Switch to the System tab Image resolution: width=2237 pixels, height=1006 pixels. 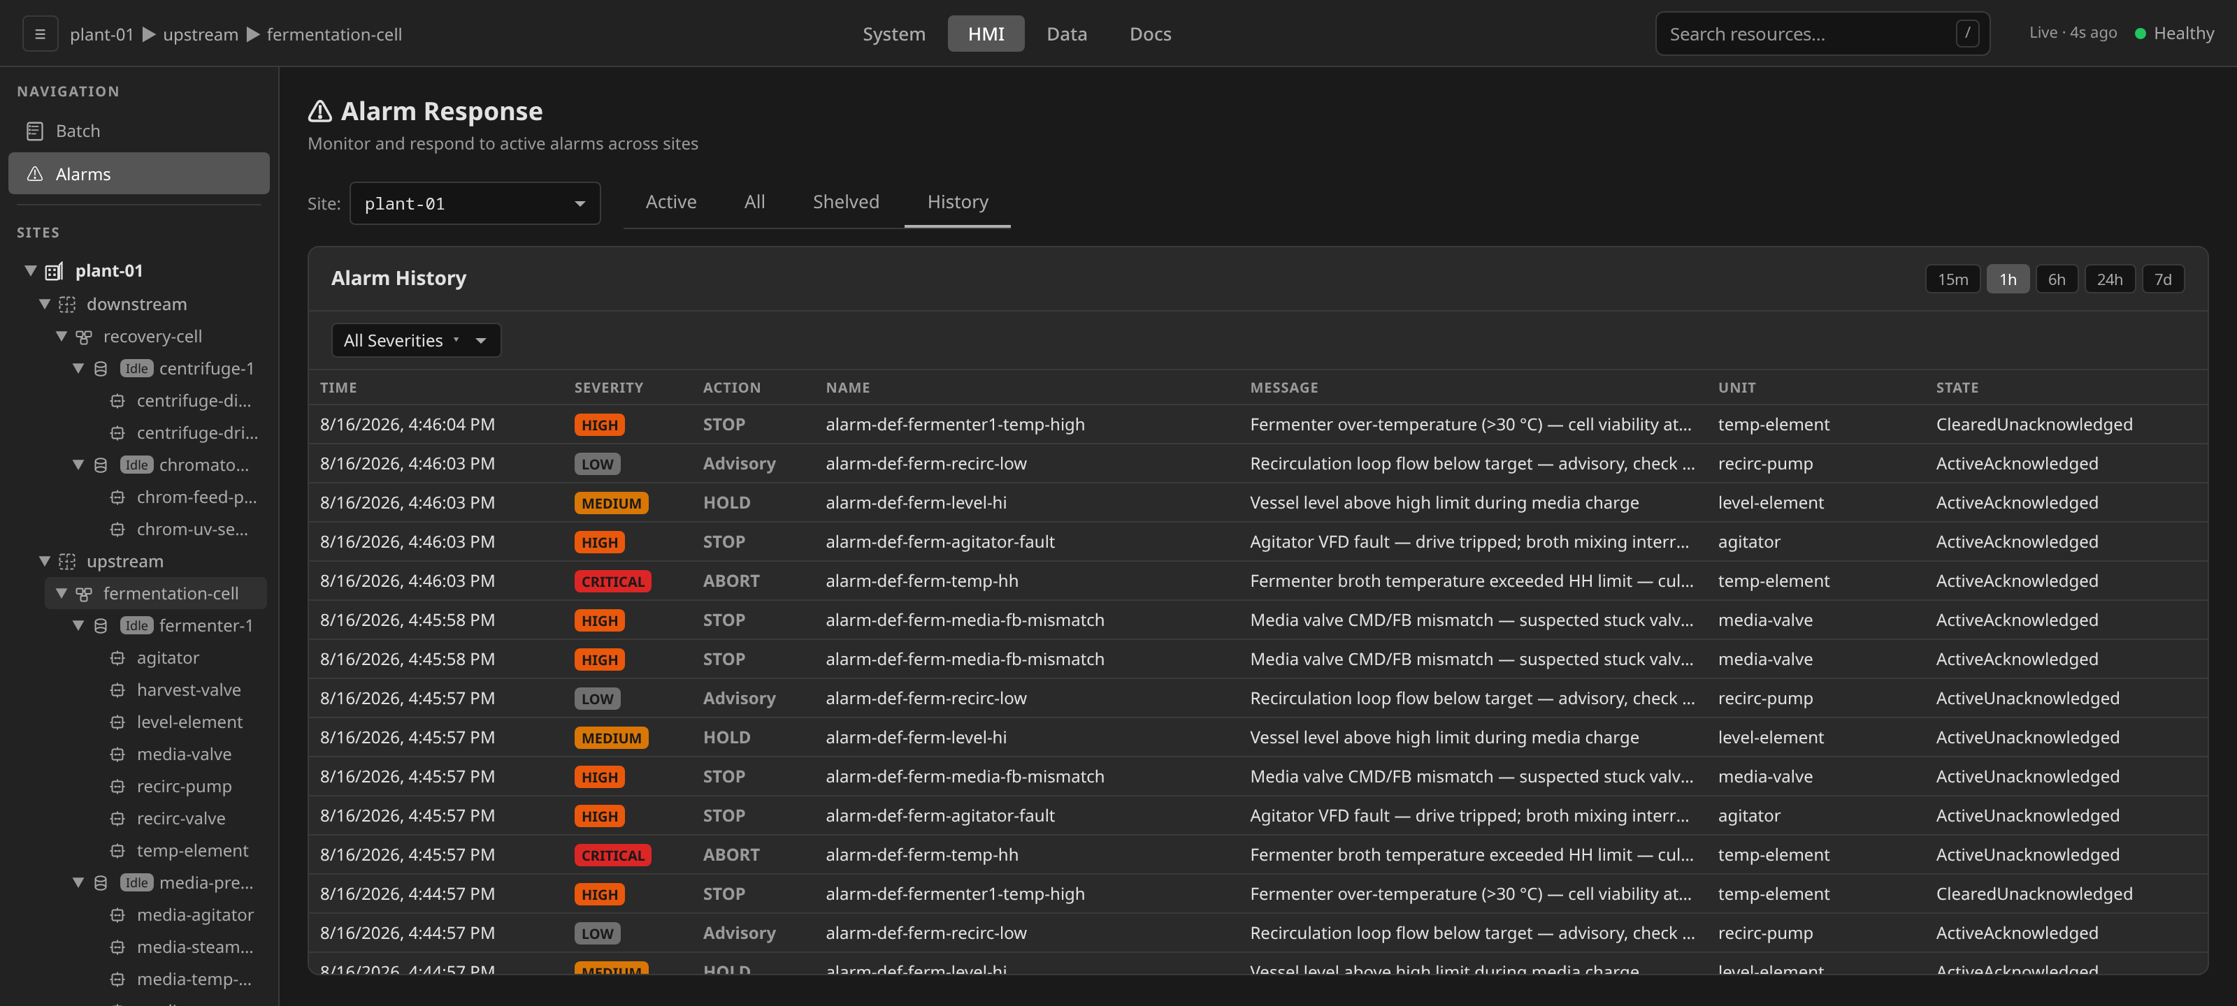[x=893, y=34]
